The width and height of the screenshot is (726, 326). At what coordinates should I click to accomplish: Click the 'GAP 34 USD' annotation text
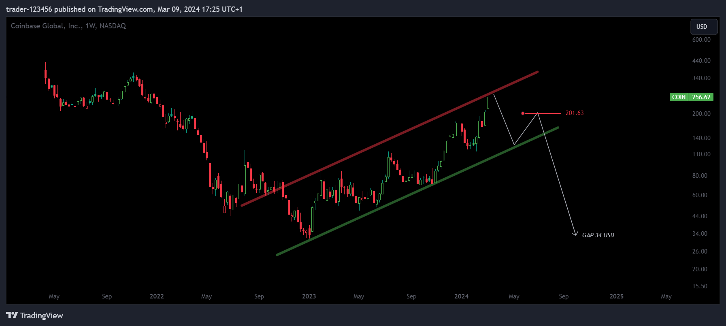598,235
